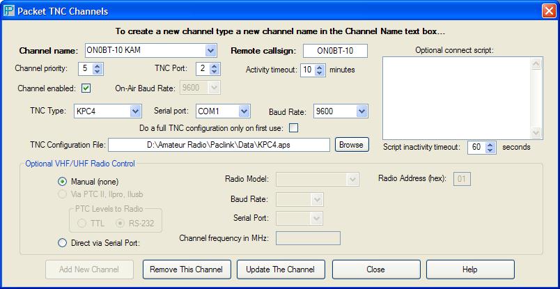Click the Update The Channel button
The width and height of the screenshot is (560, 289).
(x=281, y=270)
